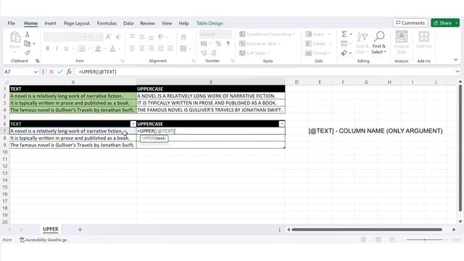Click the Decrease Indent icon
Screen dimensions: 464x261
tap(161, 49)
